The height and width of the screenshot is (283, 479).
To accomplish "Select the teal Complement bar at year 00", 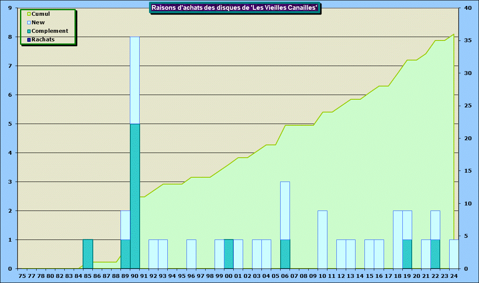I will tap(229, 254).
